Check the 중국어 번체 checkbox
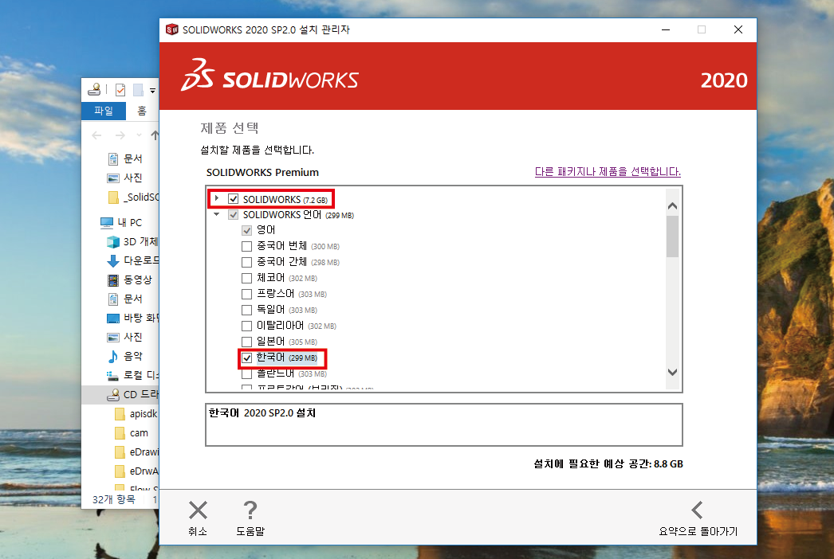 click(247, 247)
